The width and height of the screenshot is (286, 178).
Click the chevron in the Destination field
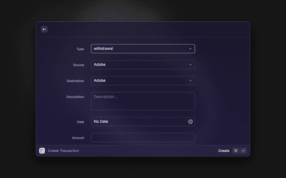coord(190,81)
